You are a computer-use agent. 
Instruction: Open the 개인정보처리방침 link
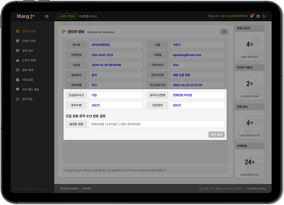pyautogui.click(x=69, y=189)
